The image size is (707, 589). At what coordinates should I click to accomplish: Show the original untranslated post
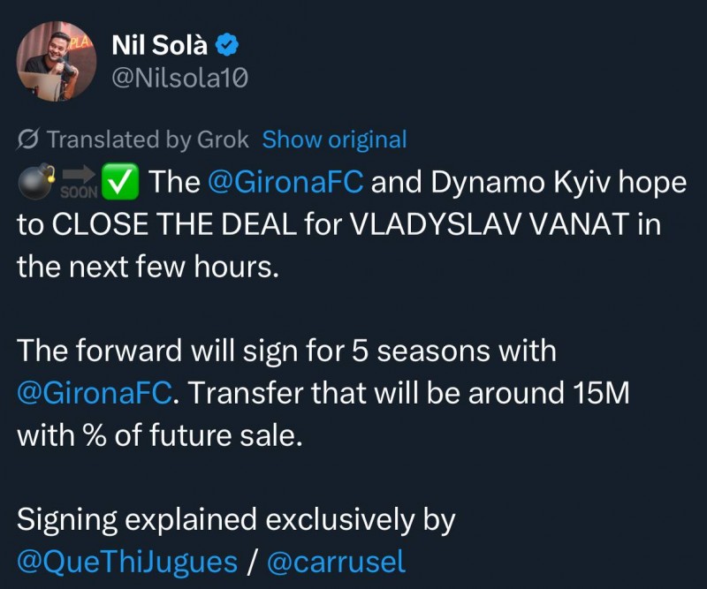(x=335, y=140)
